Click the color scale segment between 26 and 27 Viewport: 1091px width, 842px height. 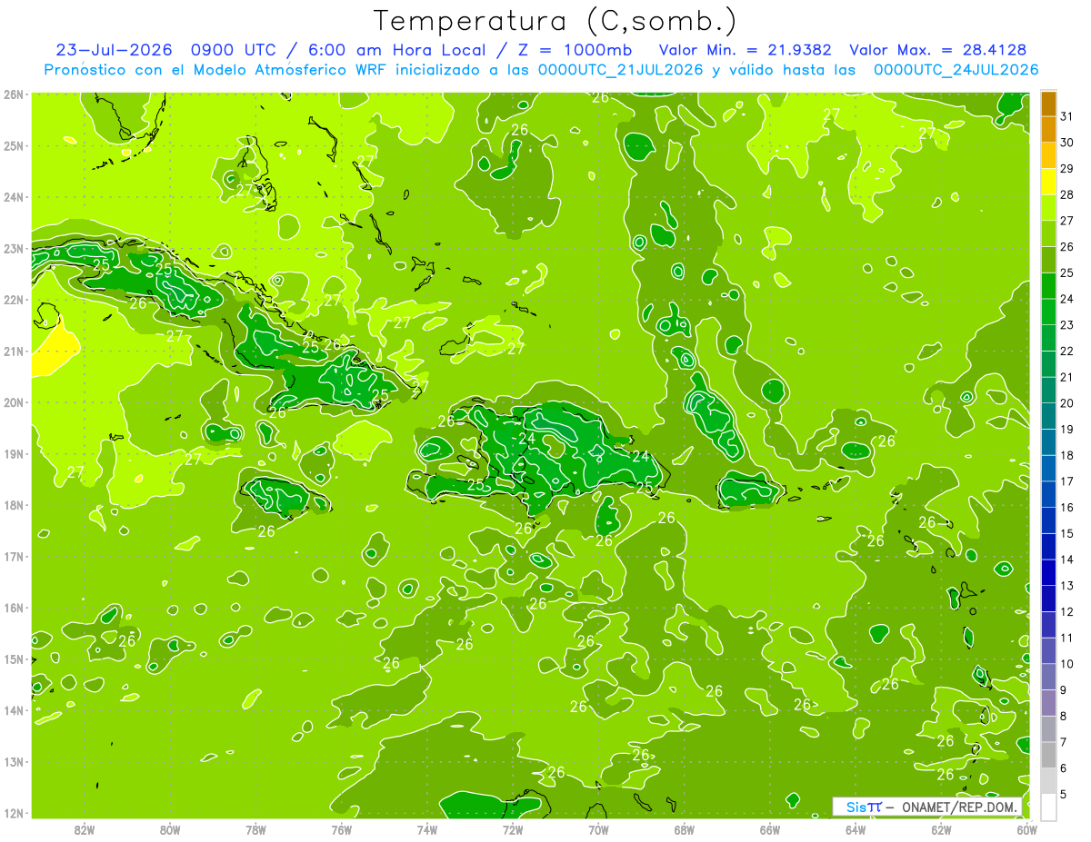[1048, 234]
